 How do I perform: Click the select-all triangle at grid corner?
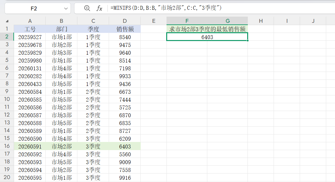7,21
